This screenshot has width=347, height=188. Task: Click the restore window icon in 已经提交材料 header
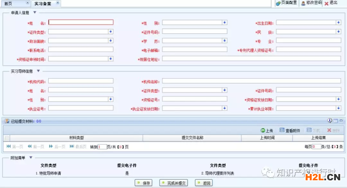tap(335, 121)
